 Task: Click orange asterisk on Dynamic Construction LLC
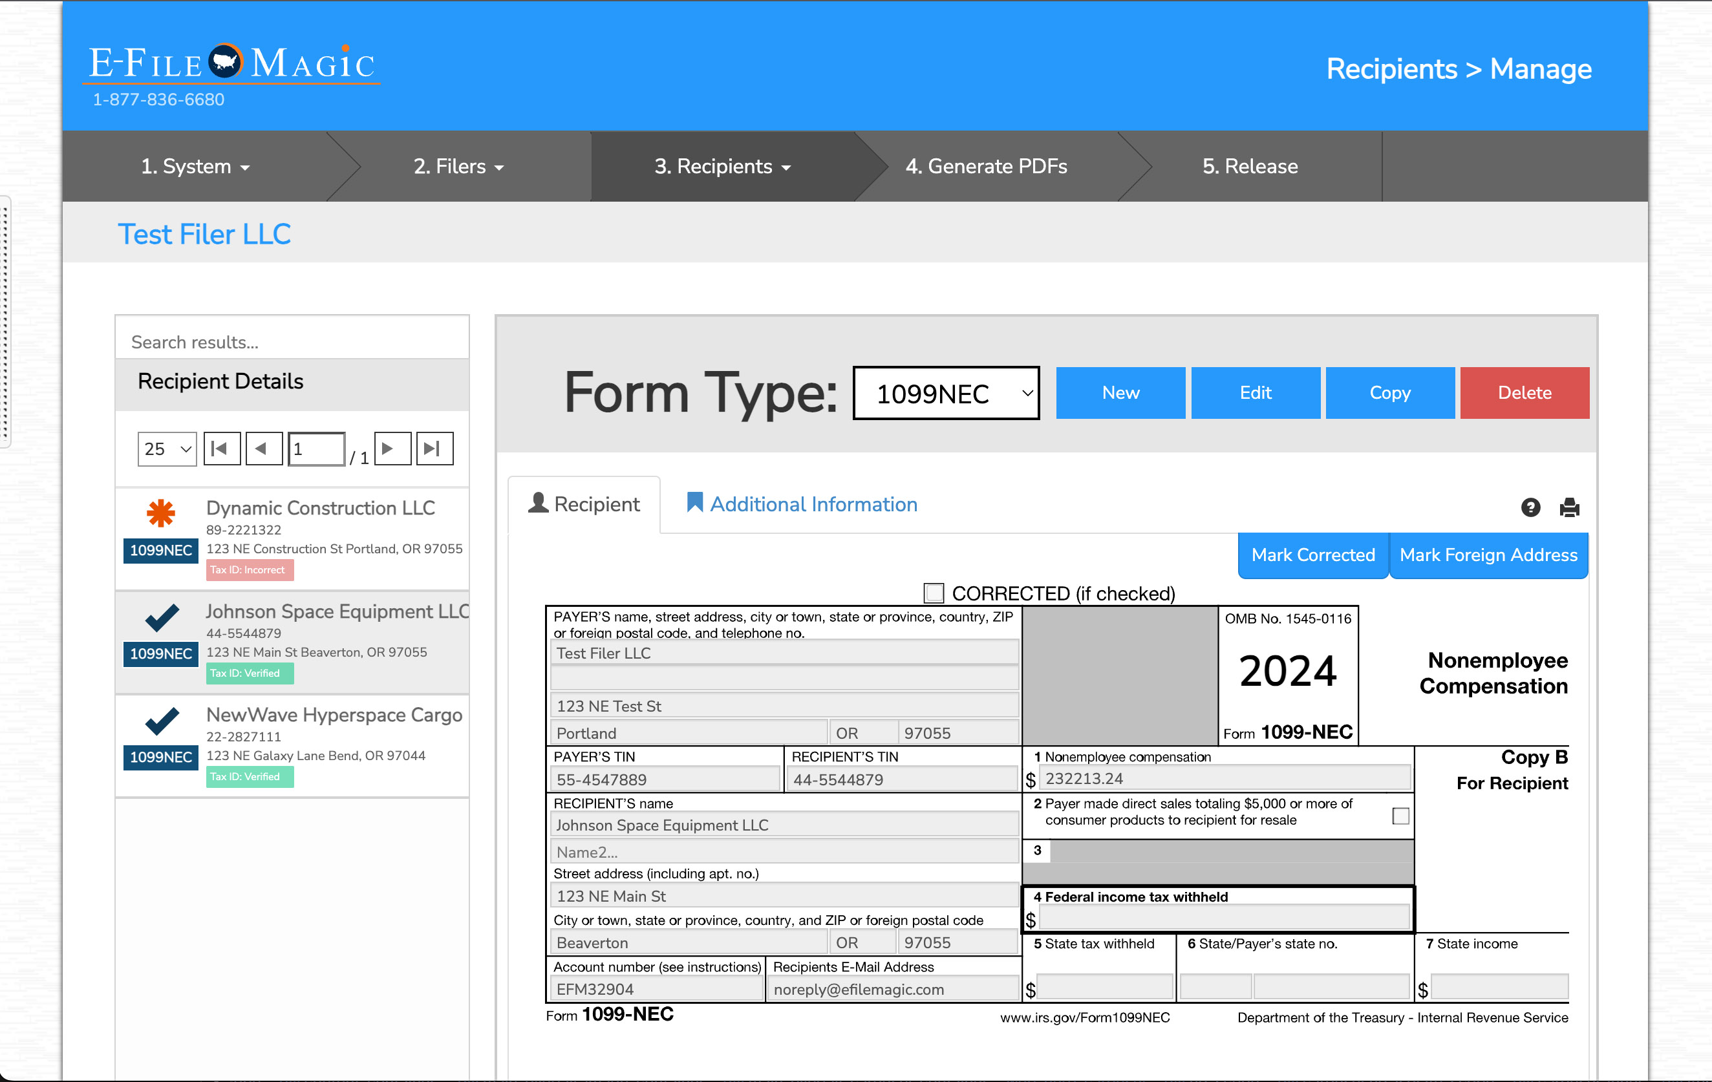pyautogui.click(x=161, y=513)
